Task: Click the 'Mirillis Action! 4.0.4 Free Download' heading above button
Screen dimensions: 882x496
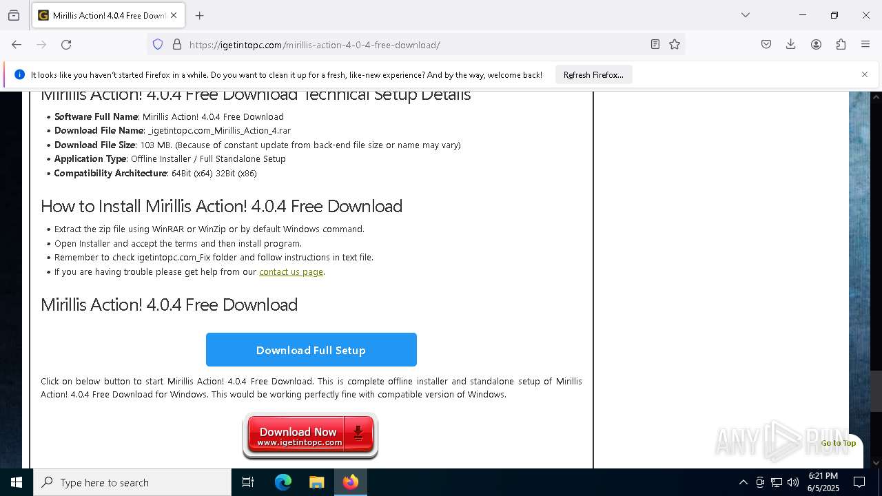Action: (x=169, y=304)
